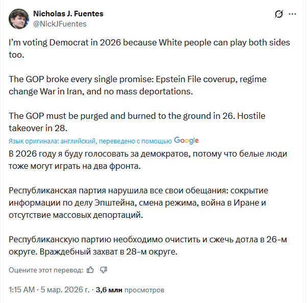Click the 3,6 млн просмотров view count
The image size is (308, 303).
pyautogui.click(x=130, y=290)
